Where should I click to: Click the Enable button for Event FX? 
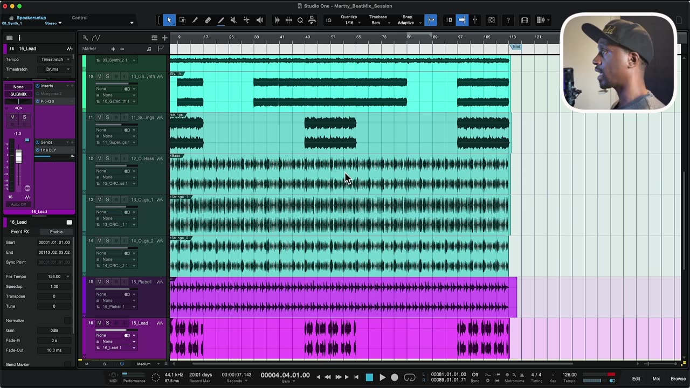56,232
